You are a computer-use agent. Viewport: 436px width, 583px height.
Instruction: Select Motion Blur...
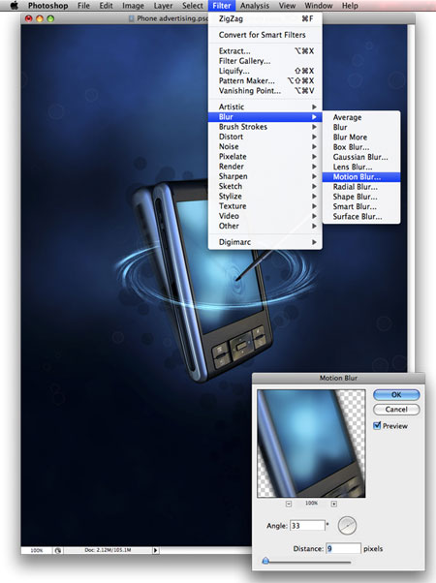[361, 177]
